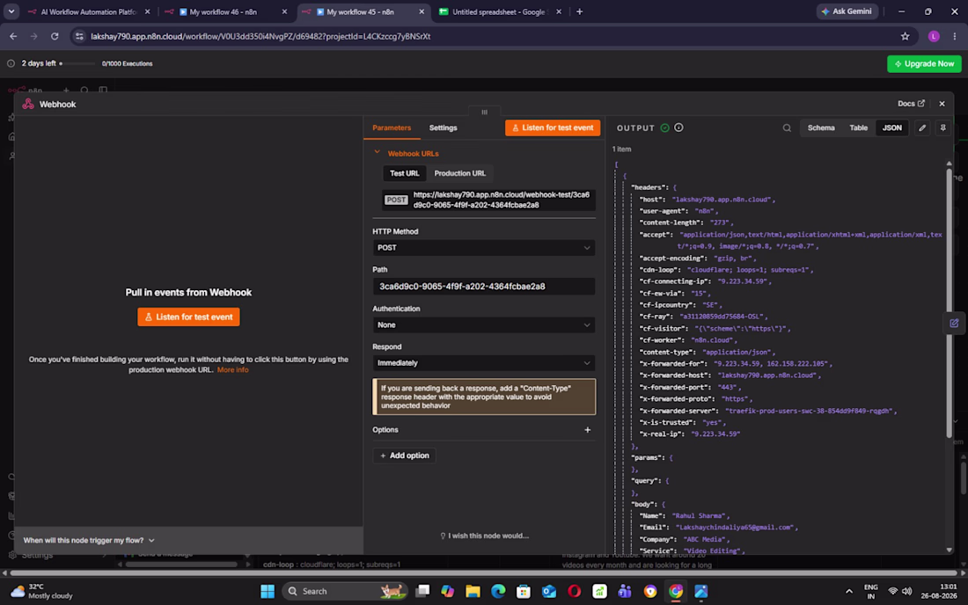Click the Windows taskbar Search box
The image size is (968, 605).
tap(344, 592)
